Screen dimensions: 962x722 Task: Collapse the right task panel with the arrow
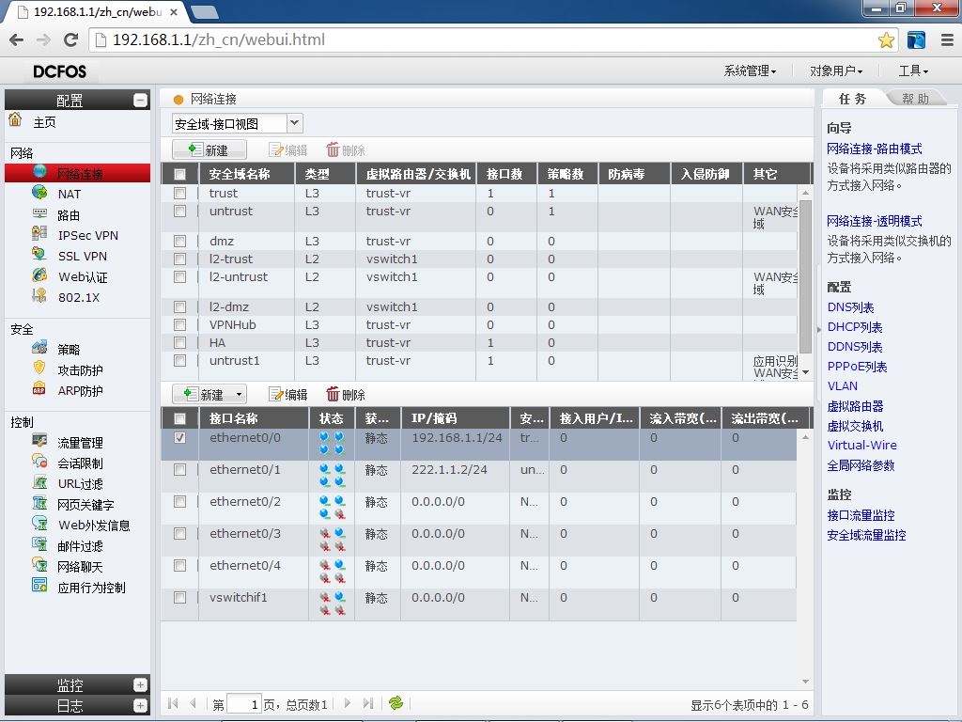click(x=818, y=329)
